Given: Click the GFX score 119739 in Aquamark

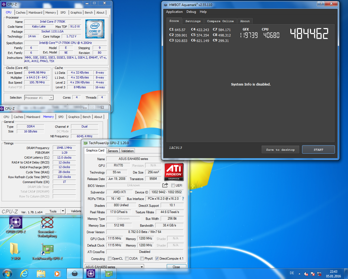Looking at the screenshot, I should point(249,35).
